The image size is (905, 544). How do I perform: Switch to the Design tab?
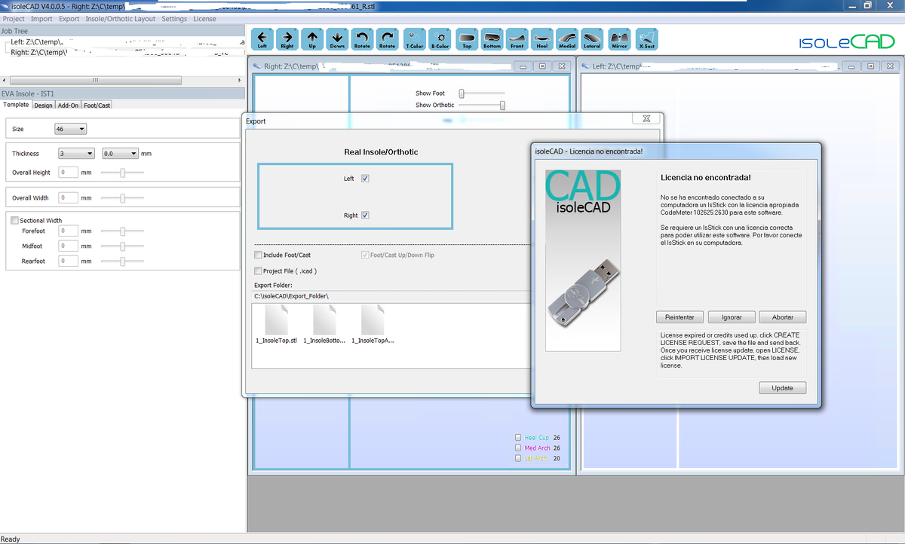(x=43, y=105)
